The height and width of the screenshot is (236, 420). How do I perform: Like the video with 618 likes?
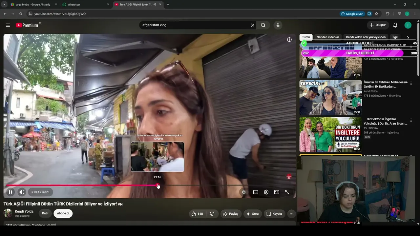click(x=197, y=214)
